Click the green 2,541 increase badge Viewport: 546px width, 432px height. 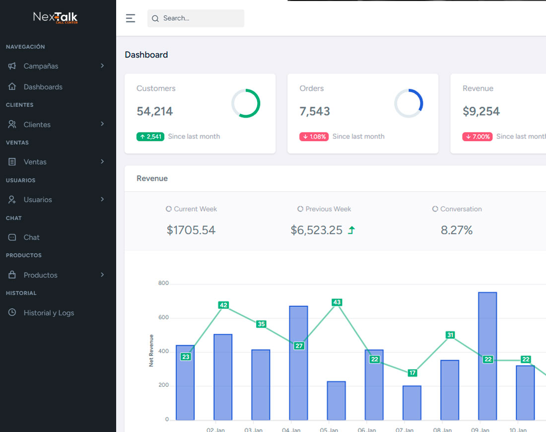coord(150,137)
